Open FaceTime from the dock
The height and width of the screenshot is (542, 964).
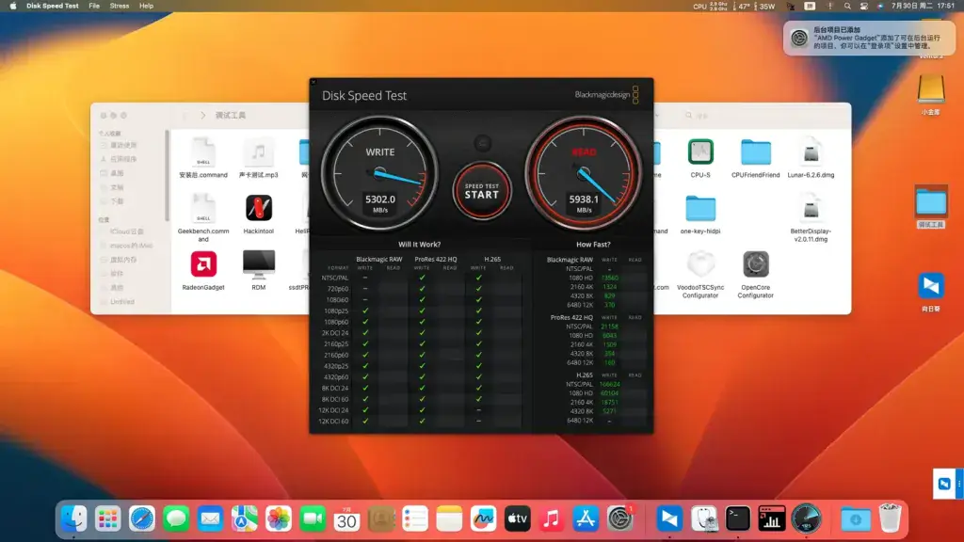coord(313,519)
